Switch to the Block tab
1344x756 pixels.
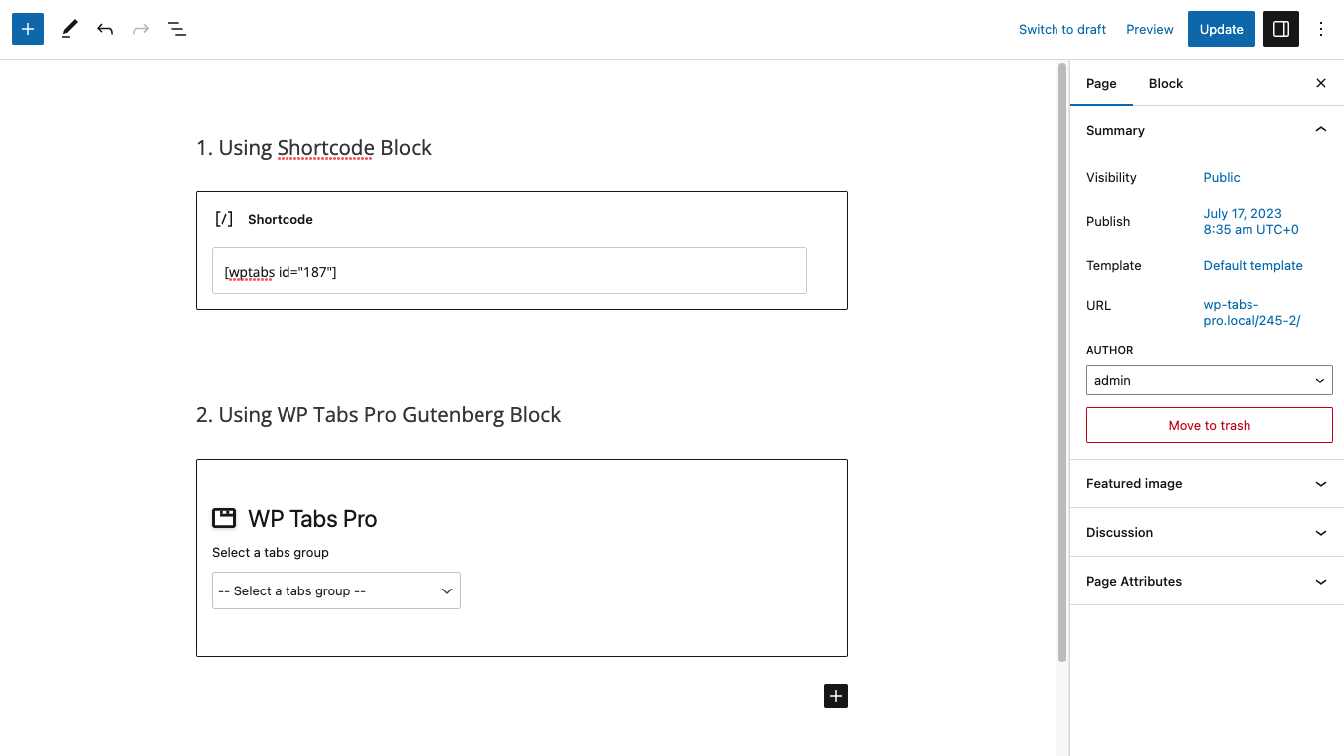point(1165,83)
